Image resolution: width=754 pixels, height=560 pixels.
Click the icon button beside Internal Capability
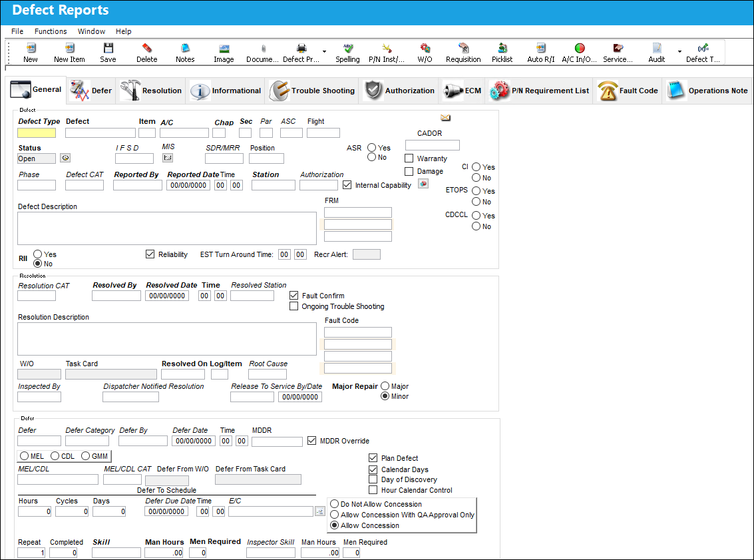point(423,184)
